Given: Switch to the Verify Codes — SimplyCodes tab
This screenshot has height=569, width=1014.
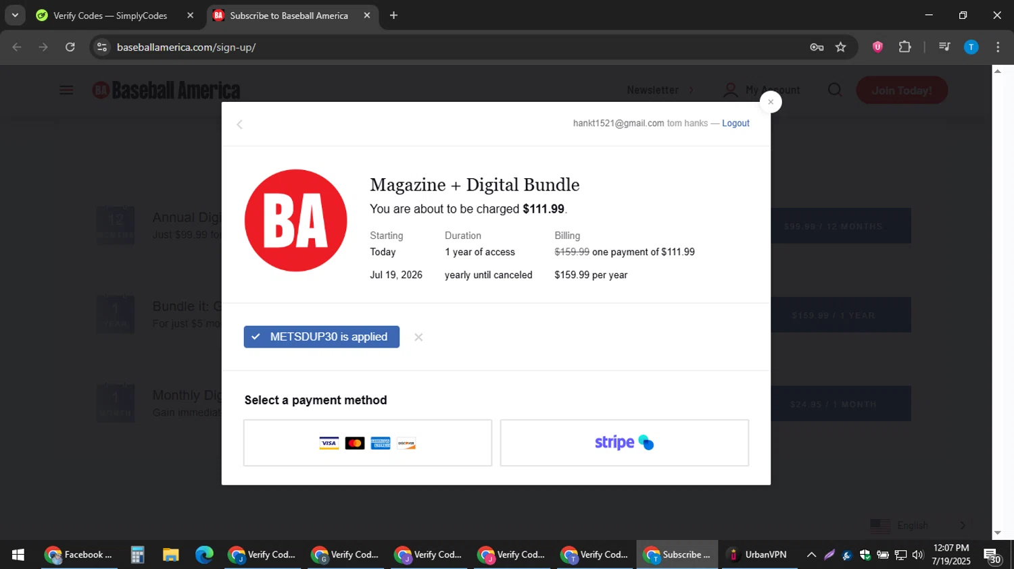Looking at the screenshot, I should click(x=110, y=16).
